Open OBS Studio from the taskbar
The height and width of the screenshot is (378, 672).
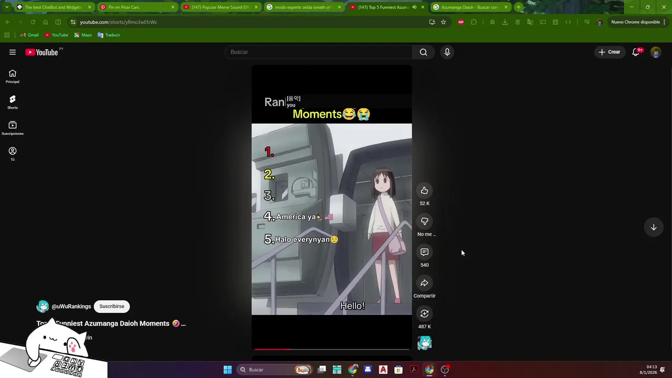[445, 370]
